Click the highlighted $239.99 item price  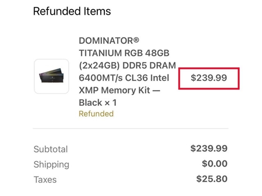(210, 78)
